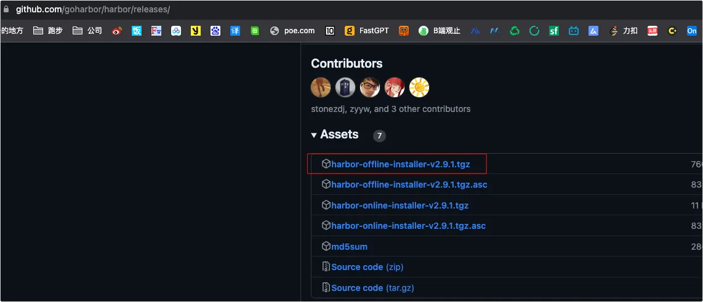Click the lock icon beside URL
Image resolution: width=703 pixels, height=302 pixels.
pyautogui.click(x=6, y=9)
